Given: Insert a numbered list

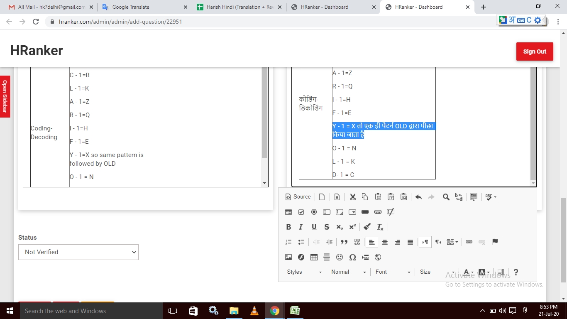Looking at the screenshot, I should 288,242.
